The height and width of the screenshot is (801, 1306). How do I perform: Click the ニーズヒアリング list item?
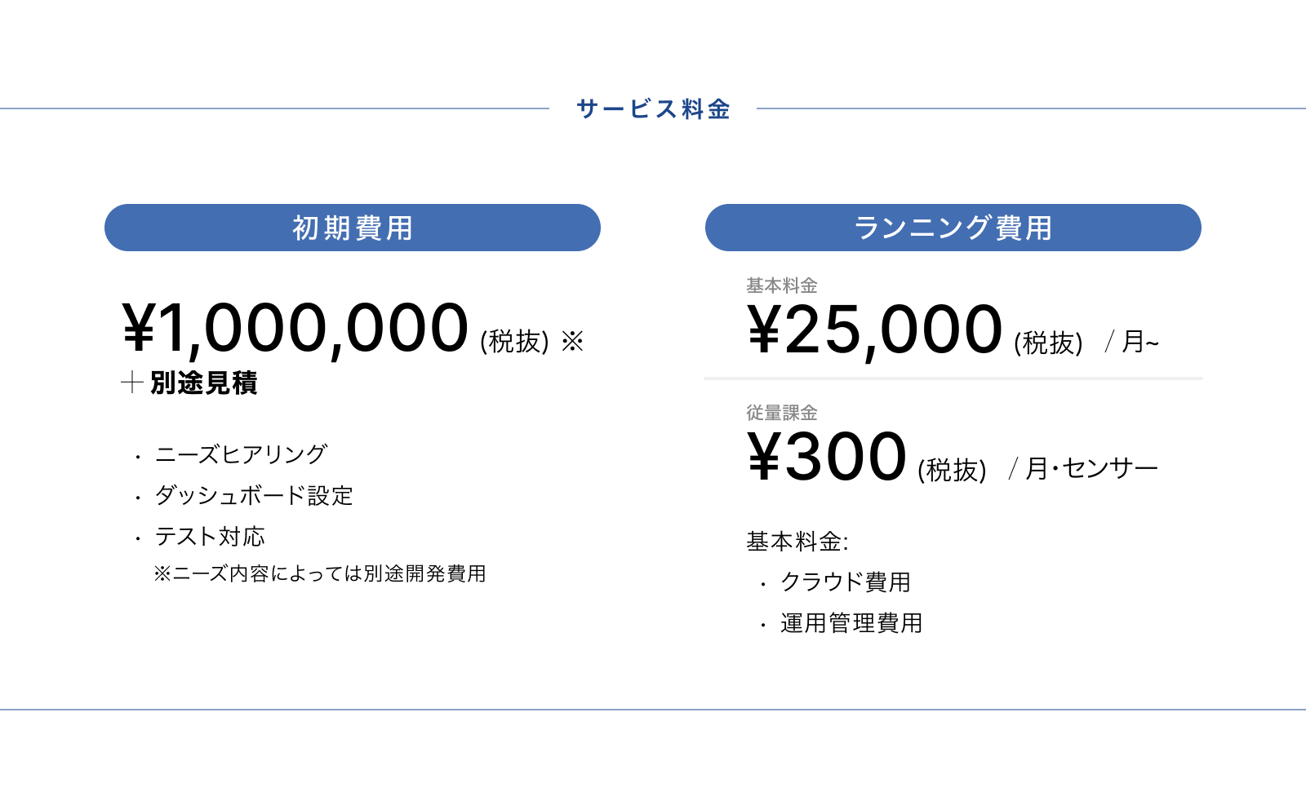pyautogui.click(x=242, y=454)
